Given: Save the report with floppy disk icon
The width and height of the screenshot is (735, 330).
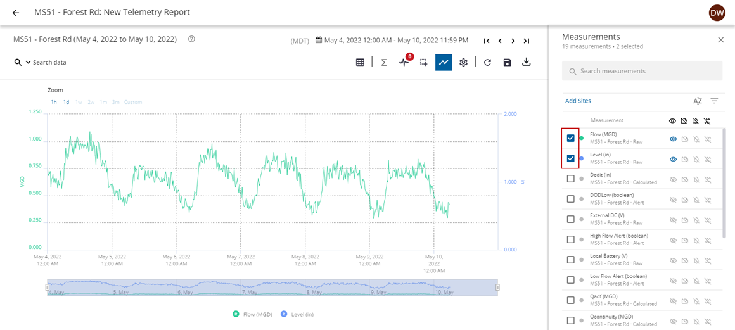Looking at the screenshot, I should click(x=507, y=62).
